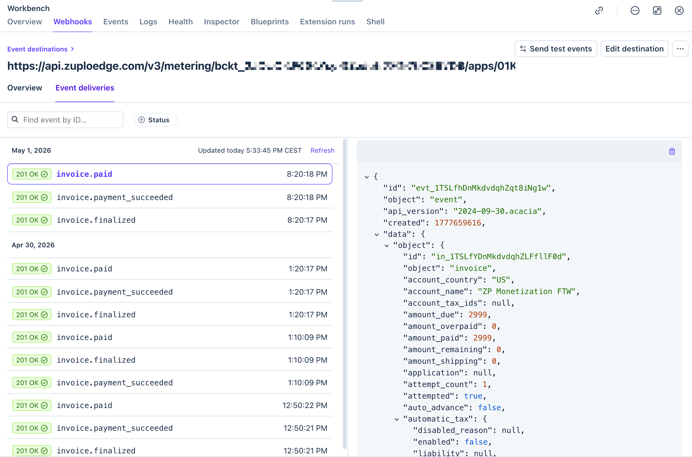Click Edit destination button
Image resolution: width=692 pixels, height=457 pixels.
634,49
